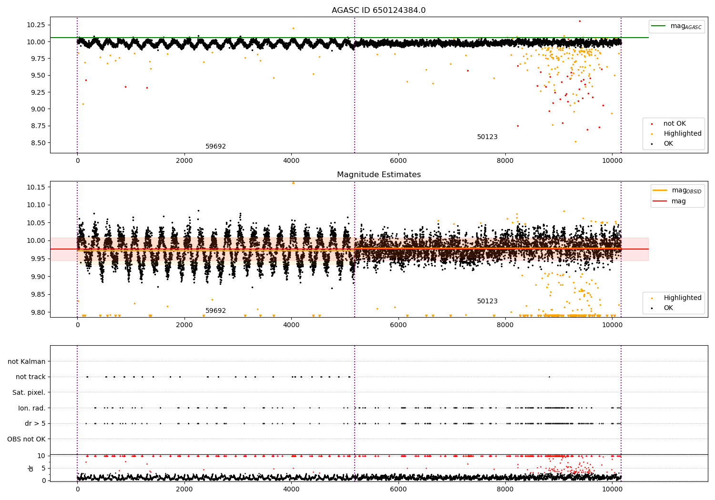Click observation label "50123" in Magnitude Estimates plot
Screen dimensions: 715x500
point(487,301)
